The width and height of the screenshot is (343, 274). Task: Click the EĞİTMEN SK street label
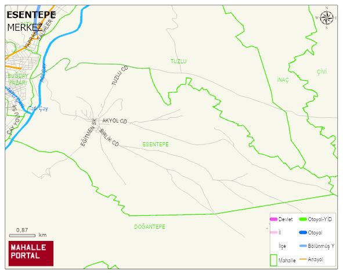88,132
